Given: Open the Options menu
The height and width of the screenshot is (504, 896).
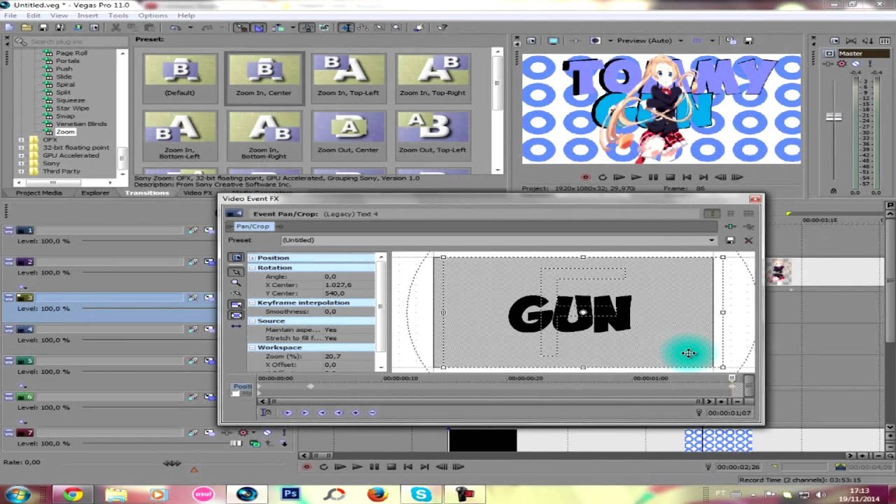Looking at the screenshot, I should coord(153,15).
